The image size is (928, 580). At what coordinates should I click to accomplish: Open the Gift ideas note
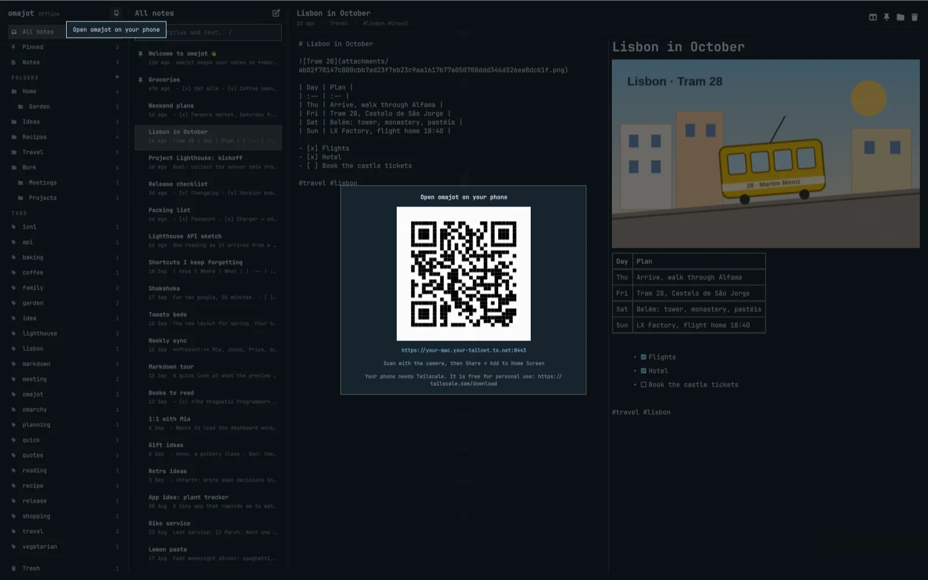(x=208, y=449)
